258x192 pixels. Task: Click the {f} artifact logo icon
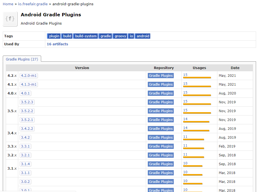(10, 19)
